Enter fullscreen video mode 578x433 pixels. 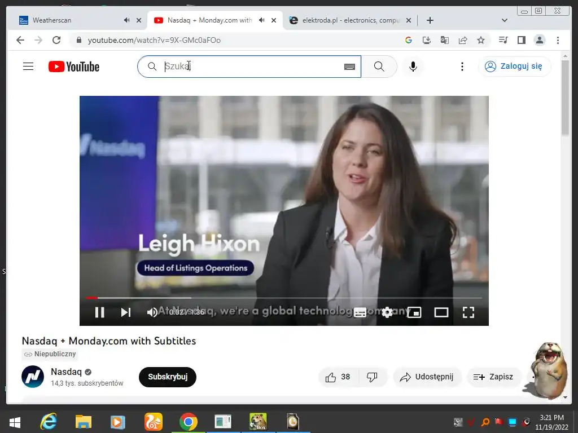click(x=468, y=312)
